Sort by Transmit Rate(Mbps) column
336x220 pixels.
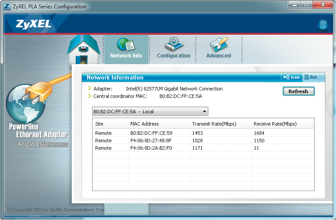click(220, 124)
